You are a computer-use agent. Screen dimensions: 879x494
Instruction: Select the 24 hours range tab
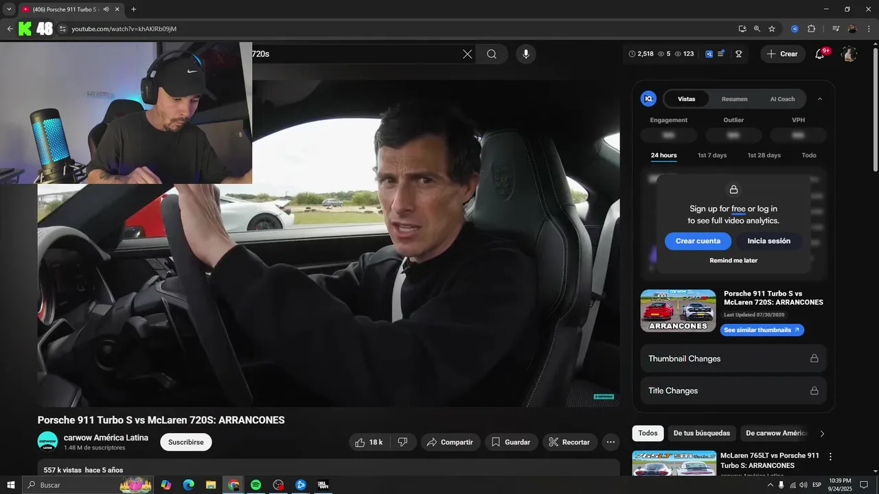[663, 156]
